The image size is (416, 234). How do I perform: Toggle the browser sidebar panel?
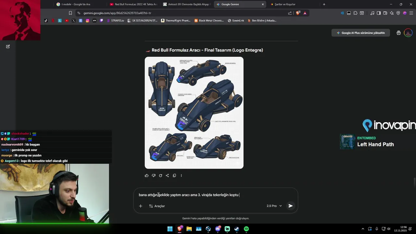[379, 13]
